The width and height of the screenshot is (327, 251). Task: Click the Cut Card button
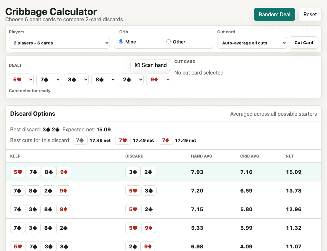(x=304, y=42)
